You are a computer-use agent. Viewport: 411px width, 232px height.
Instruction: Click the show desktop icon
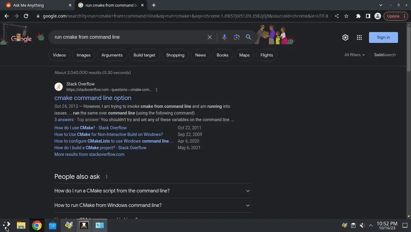pyautogui.click(x=405, y=225)
